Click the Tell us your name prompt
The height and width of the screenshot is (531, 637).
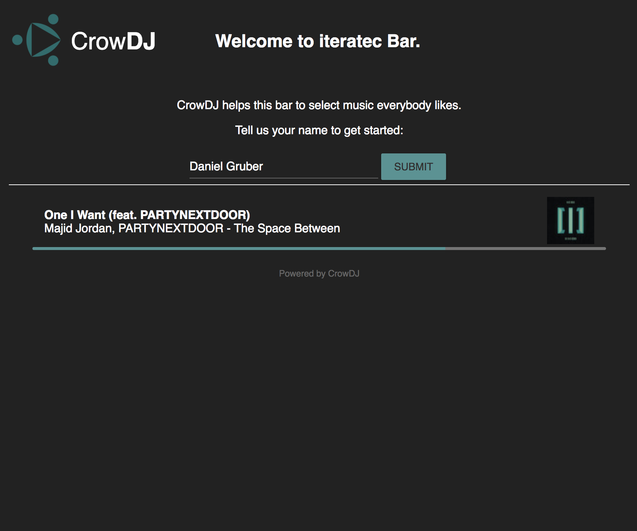coord(319,130)
